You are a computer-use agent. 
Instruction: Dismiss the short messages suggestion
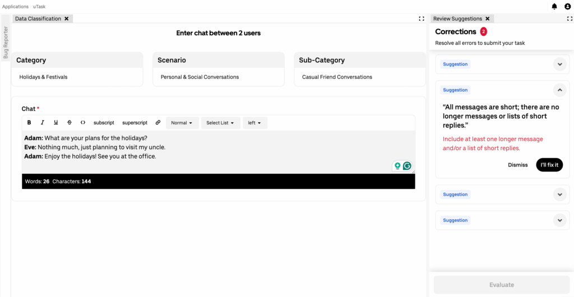tap(517, 165)
